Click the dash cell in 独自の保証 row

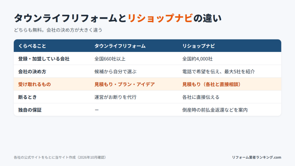pos(97,110)
